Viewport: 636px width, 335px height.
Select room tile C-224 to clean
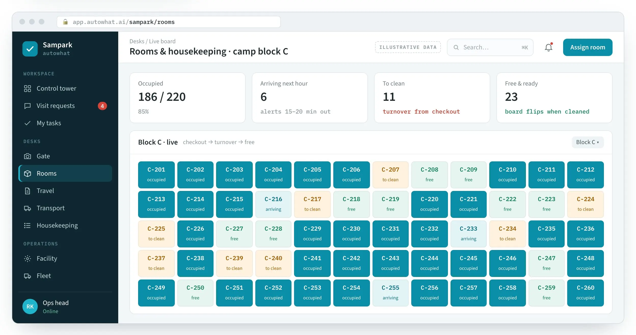click(x=586, y=204)
